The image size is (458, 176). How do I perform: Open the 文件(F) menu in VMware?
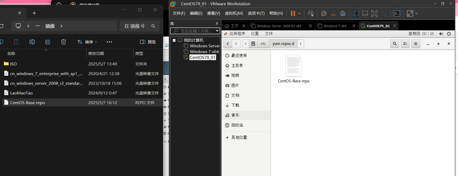tap(179, 13)
